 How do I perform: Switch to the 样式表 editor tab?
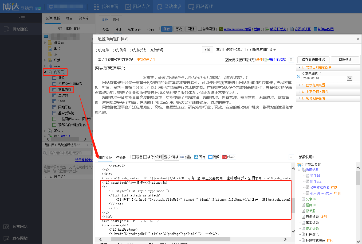click(x=121, y=157)
